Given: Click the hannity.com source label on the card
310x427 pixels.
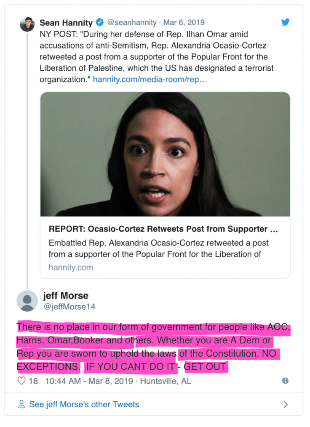Looking at the screenshot, I should (x=70, y=267).
